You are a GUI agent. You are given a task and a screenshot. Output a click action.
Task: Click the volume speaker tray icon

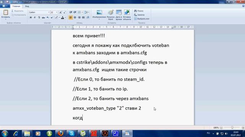[x=226, y=134]
